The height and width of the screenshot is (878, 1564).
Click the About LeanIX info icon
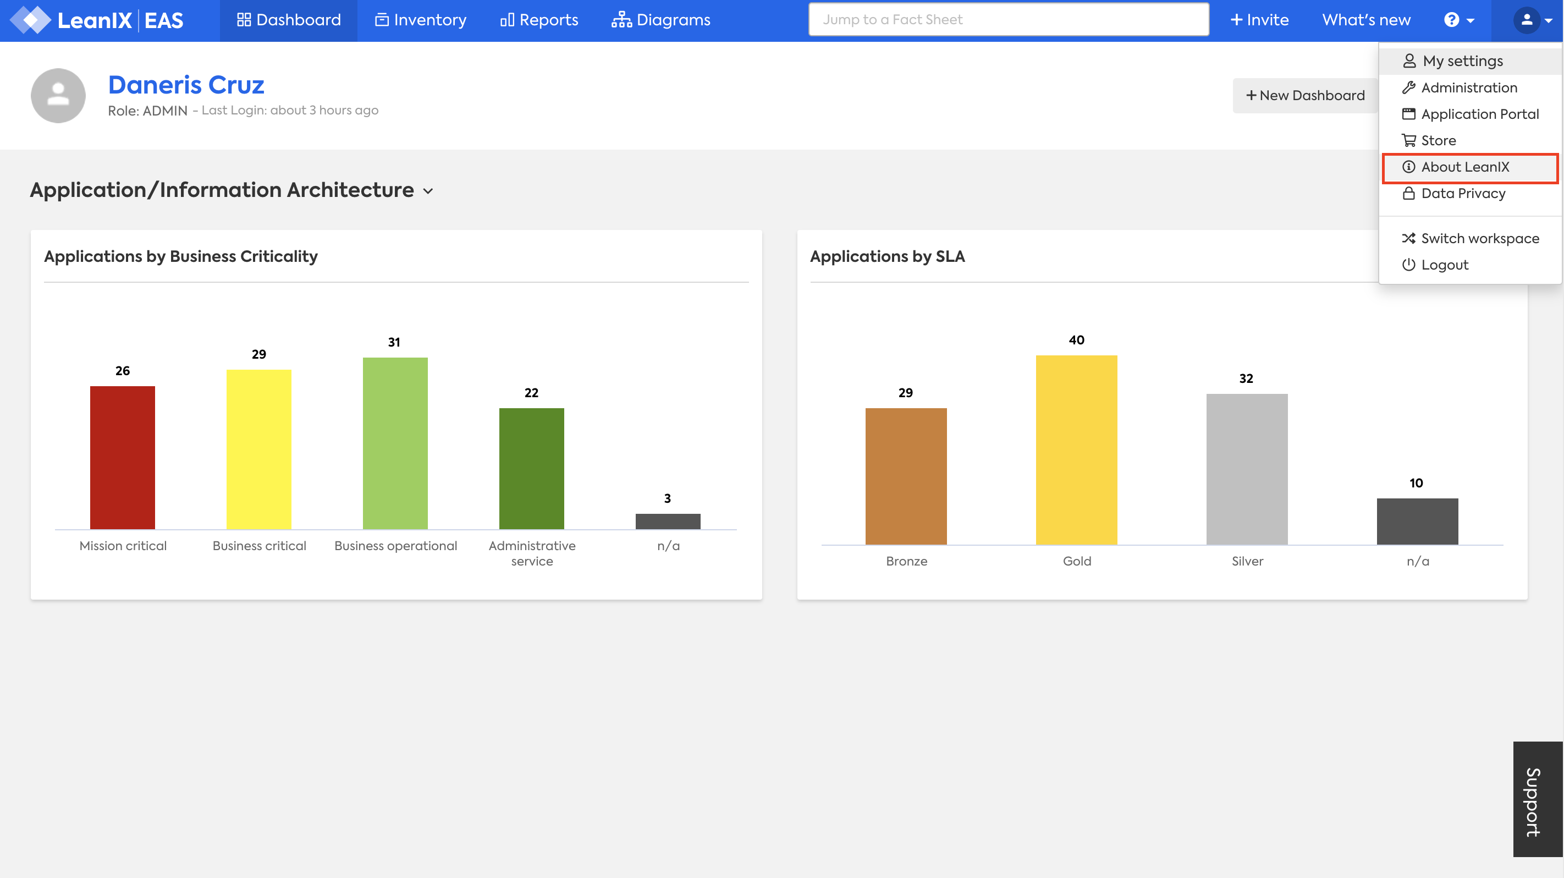tap(1408, 167)
